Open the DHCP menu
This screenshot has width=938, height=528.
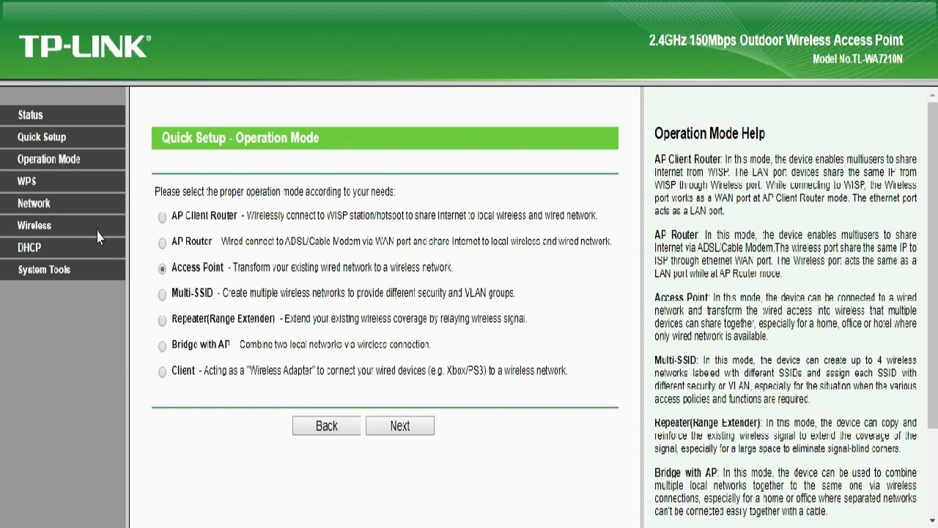63,247
